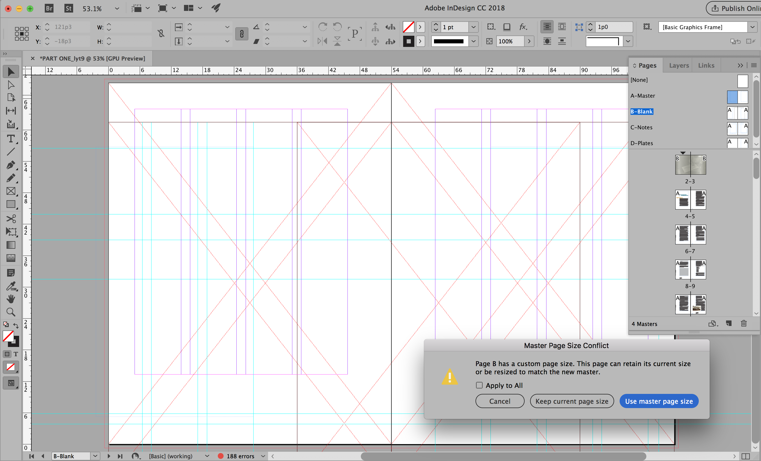Select the Hand tool

11,299
